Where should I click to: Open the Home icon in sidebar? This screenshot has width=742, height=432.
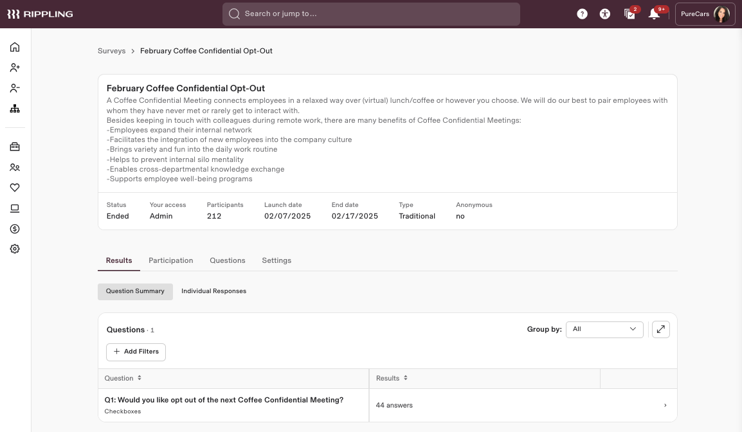click(x=15, y=47)
